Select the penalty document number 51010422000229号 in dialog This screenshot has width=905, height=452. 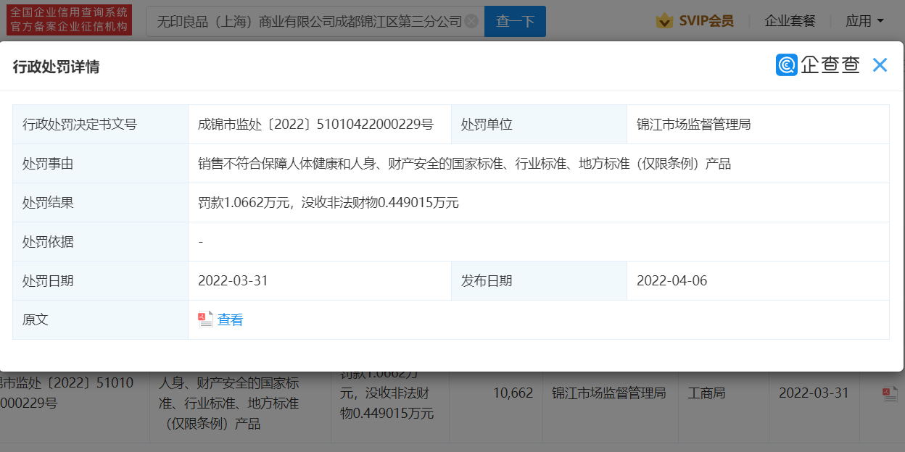(315, 125)
